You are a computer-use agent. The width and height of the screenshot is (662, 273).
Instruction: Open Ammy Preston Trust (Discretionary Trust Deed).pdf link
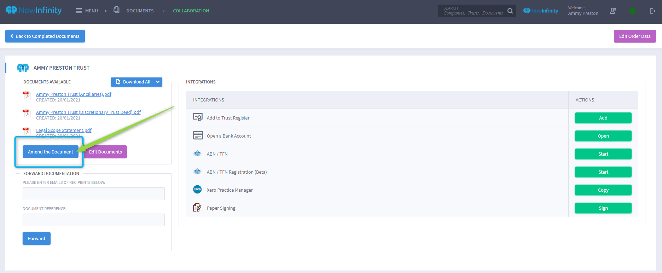click(88, 112)
